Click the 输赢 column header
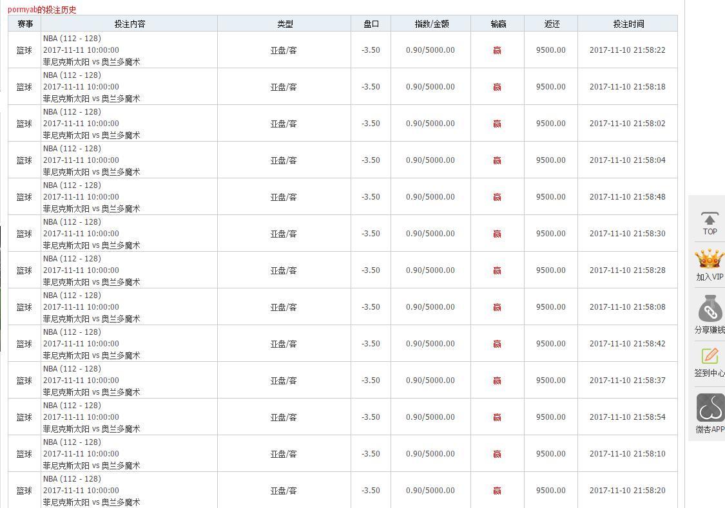 tap(498, 24)
